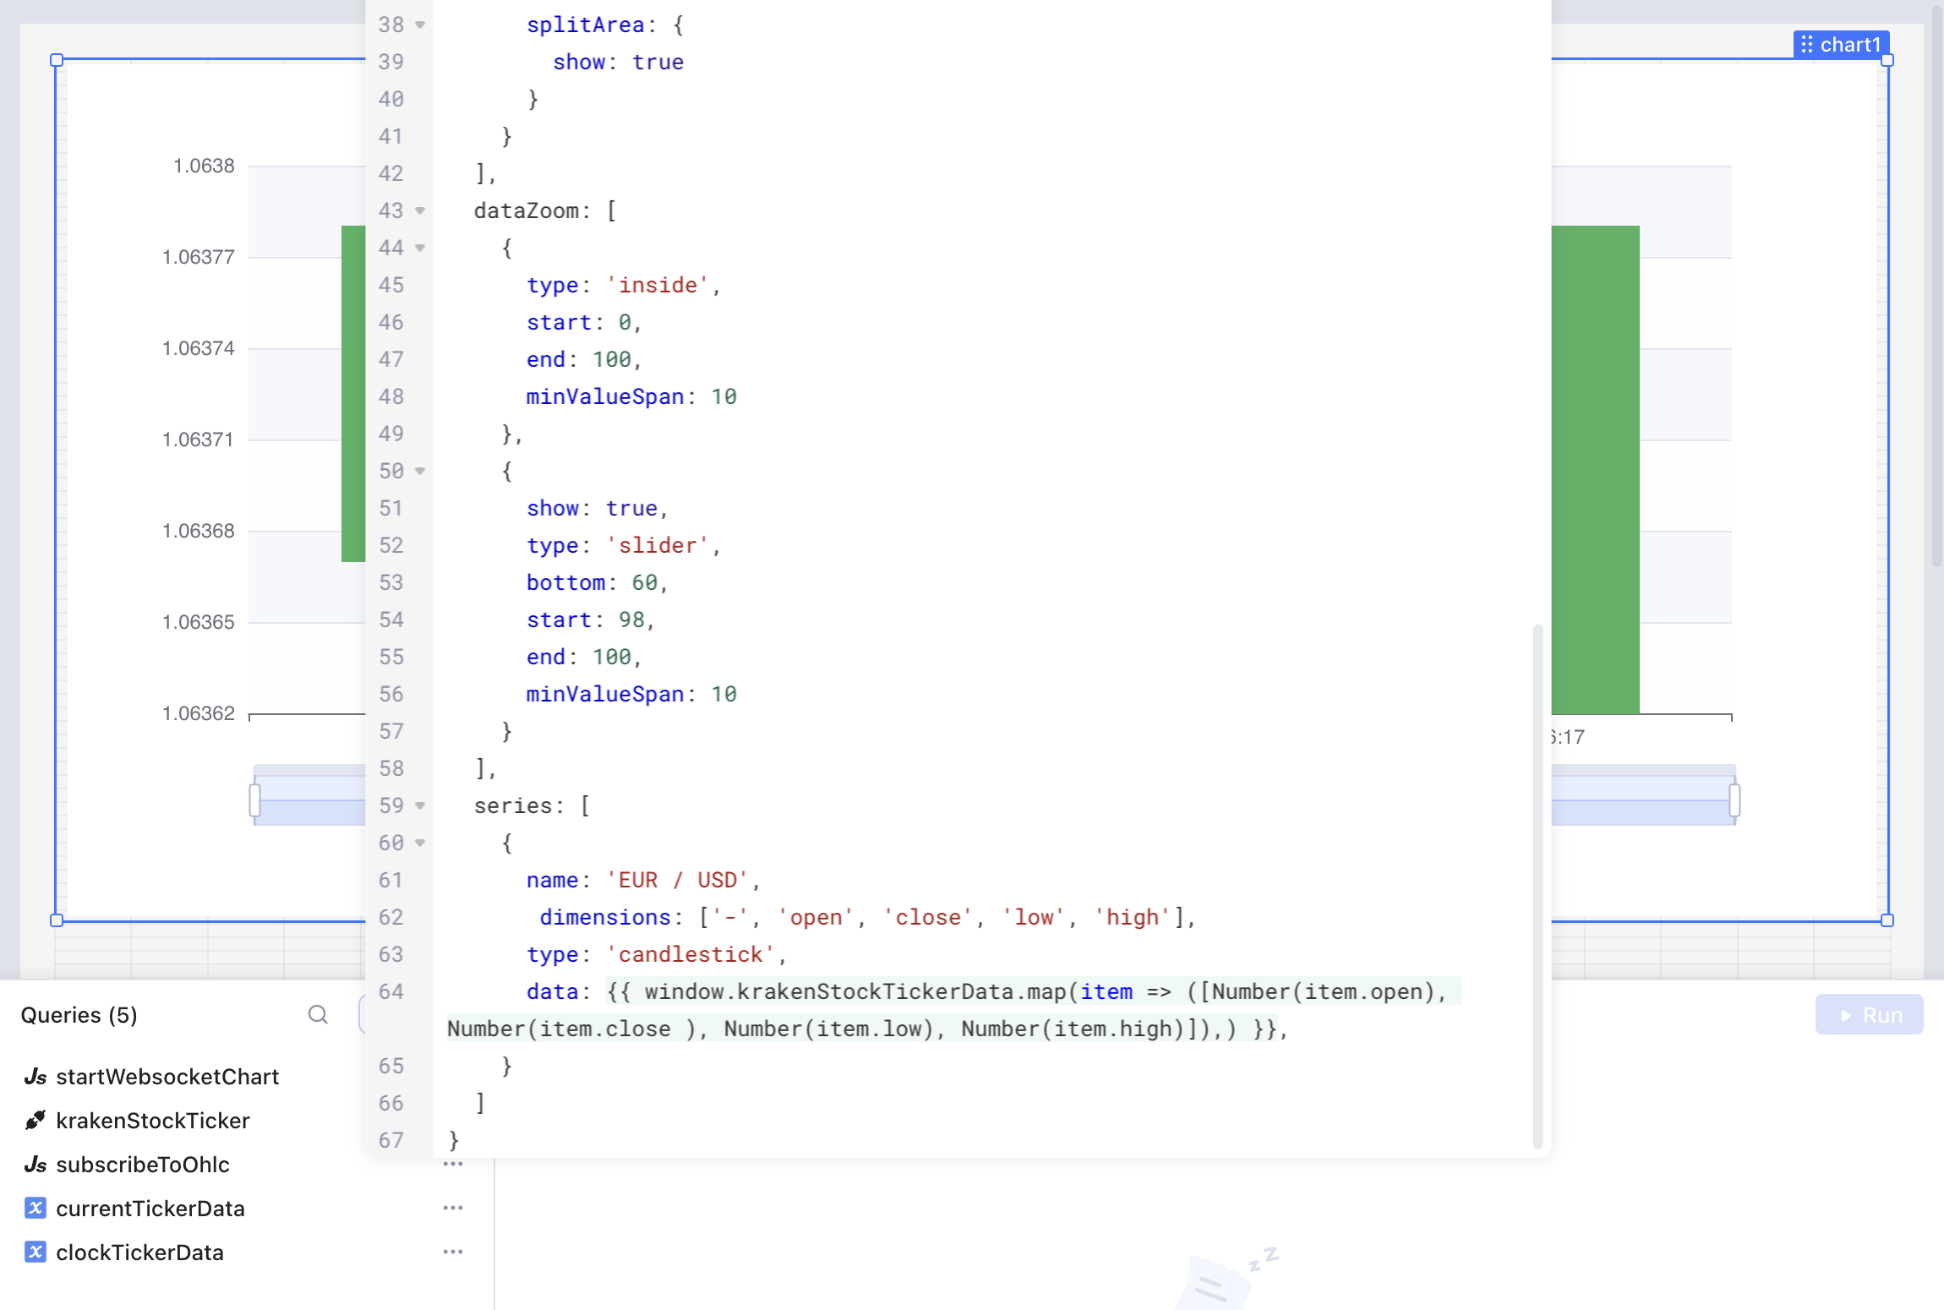1944x1310 pixels.
Task: Click the clockTickerData transformer icon
Action: pyautogui.click(x=35, y=1253)
